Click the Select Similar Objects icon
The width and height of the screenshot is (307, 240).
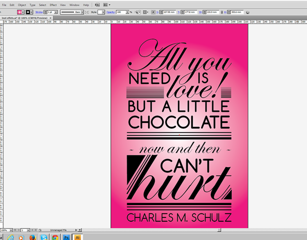(138, 12)
